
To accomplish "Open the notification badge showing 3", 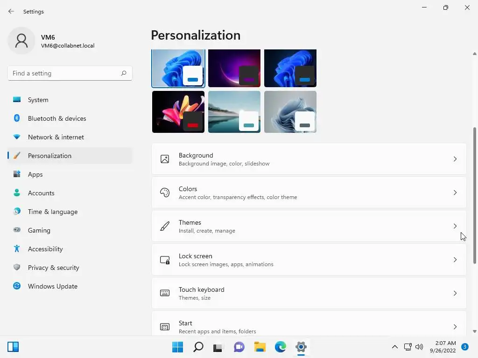I will click(x=464, y=347).
